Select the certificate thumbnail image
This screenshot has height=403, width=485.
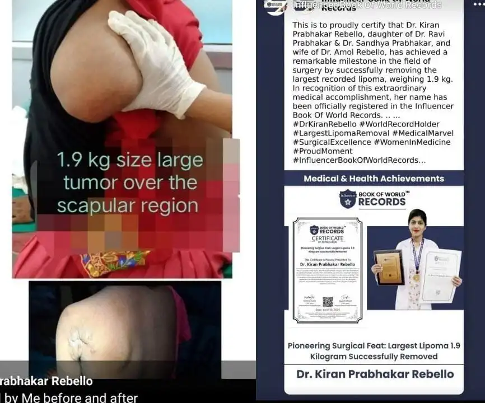(327, 271)
